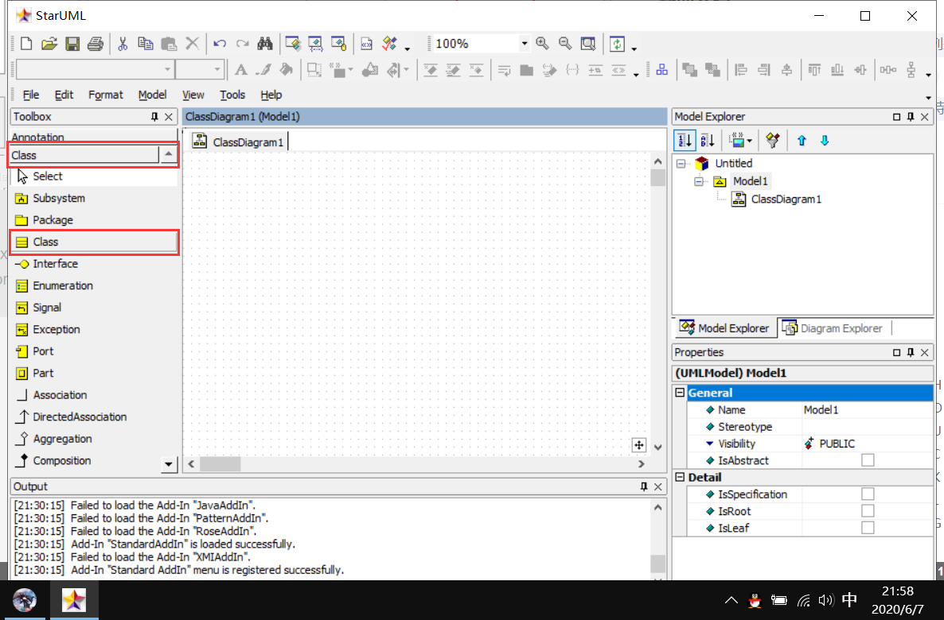Viewport: 944px width, 620px height.
Task: Collapse the Class toolbox section
Action: (x=170, y=154)
